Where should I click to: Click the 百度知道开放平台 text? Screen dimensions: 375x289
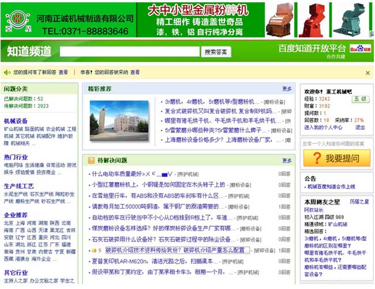coord(312,49)
